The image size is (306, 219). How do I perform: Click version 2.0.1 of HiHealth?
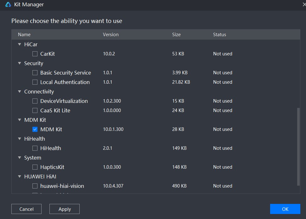(108, 148)
